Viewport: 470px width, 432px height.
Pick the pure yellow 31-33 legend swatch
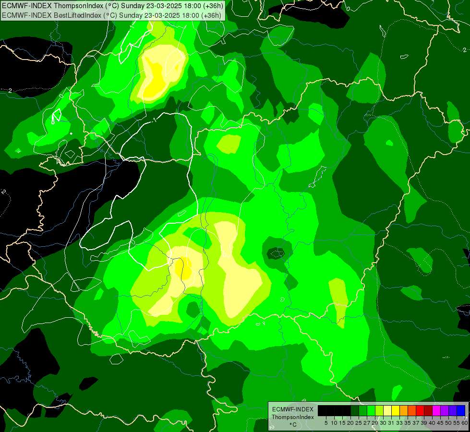[396, 410]
